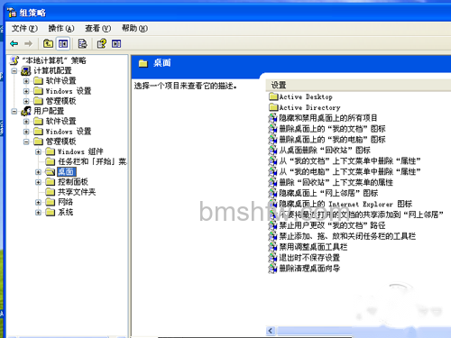Image resolution: width=451 pixels, height=338 pixels.
Task: Select the 系统 tree item label
Action: point(65,212)
